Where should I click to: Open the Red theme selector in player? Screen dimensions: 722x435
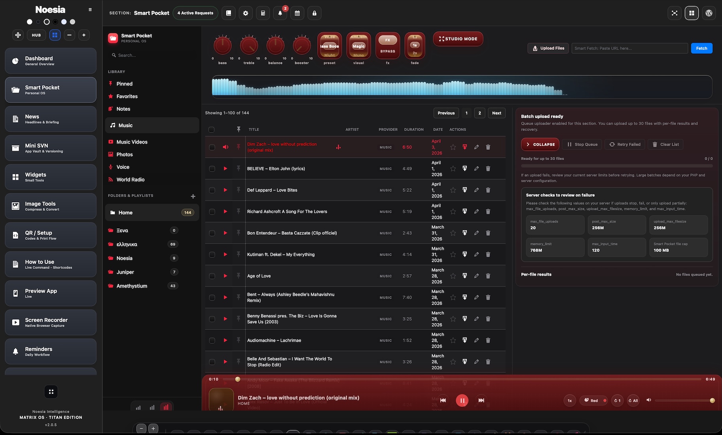tap(594, 401)
